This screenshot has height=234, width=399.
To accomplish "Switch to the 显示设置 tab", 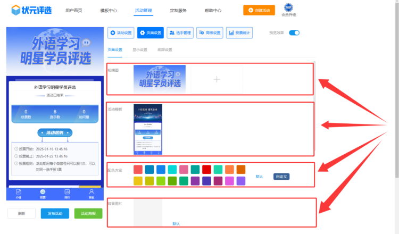I will (140, 50).
